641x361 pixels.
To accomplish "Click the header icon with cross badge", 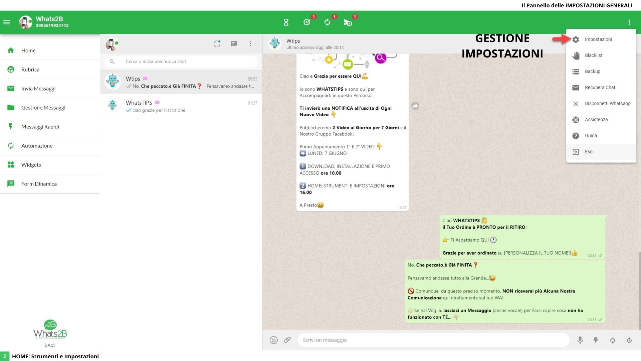I will point(348,22).
